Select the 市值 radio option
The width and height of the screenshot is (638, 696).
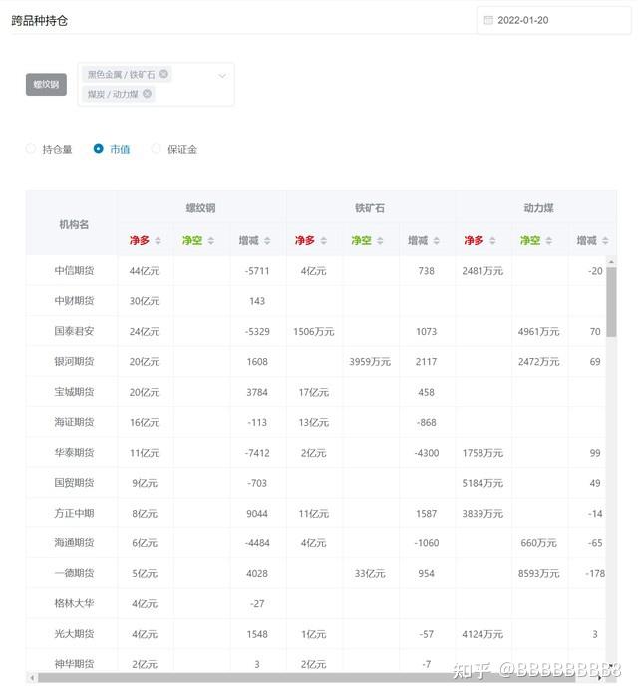(99, 149)
